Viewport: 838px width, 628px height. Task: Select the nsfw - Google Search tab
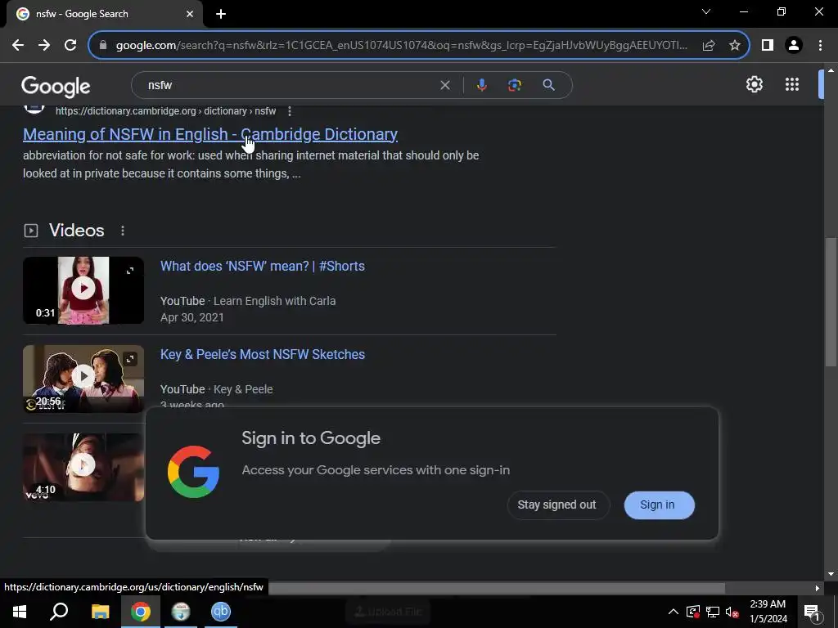click(x=104, y=14)
